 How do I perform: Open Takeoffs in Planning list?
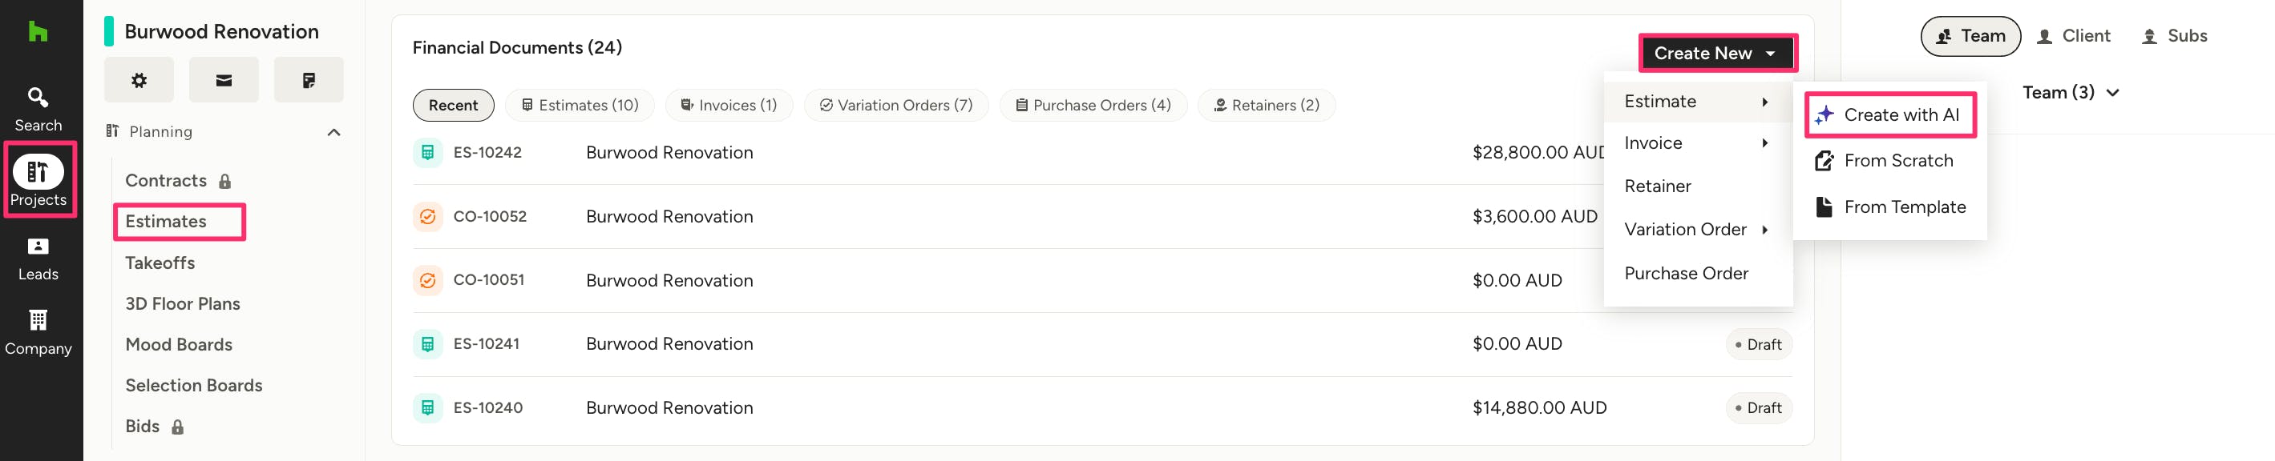point(160,263)
